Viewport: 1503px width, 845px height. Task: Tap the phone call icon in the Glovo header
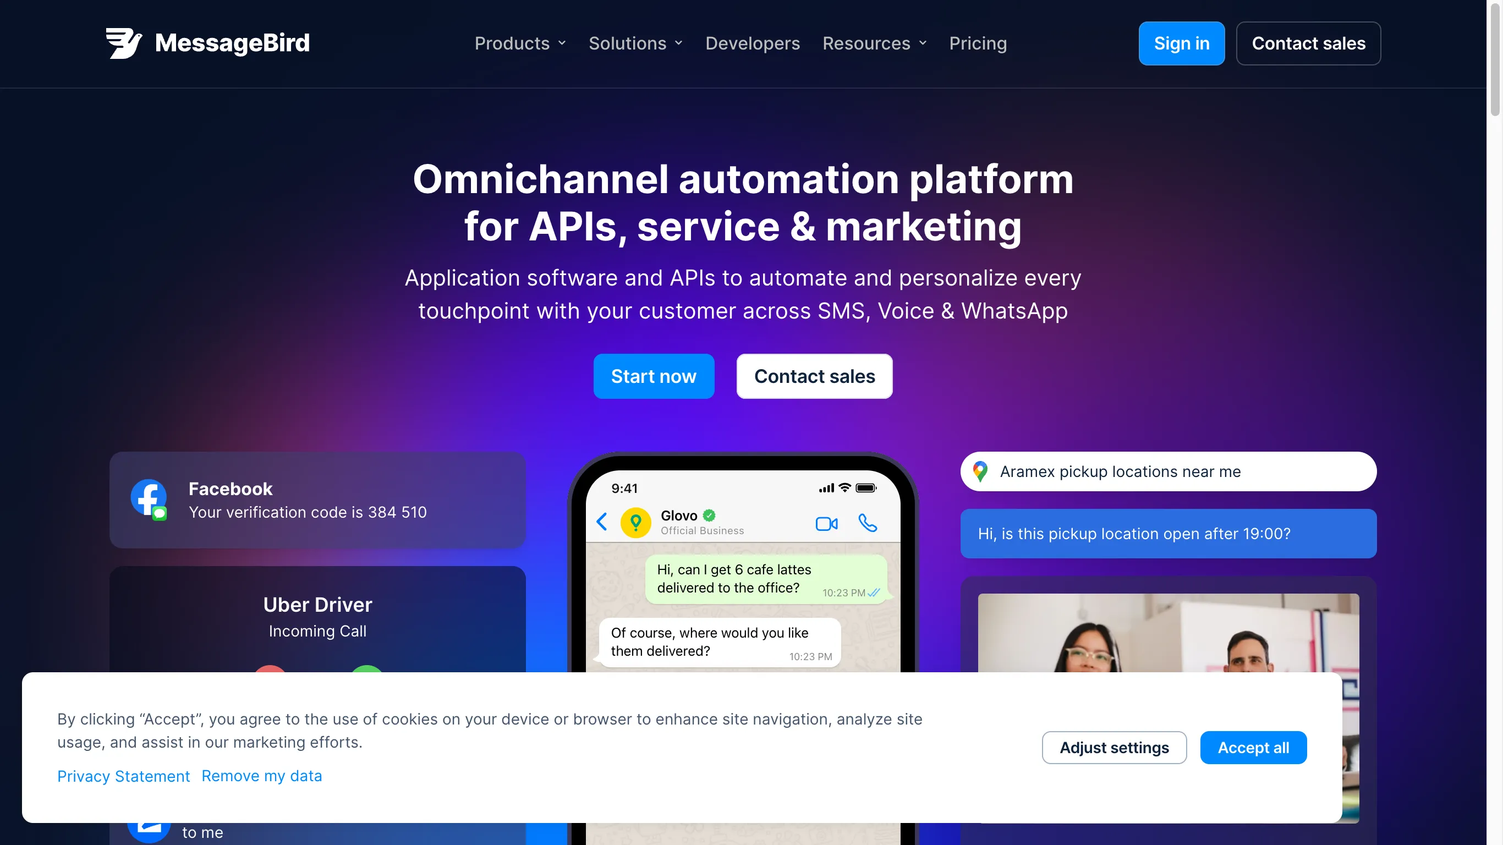pos(868,524)
